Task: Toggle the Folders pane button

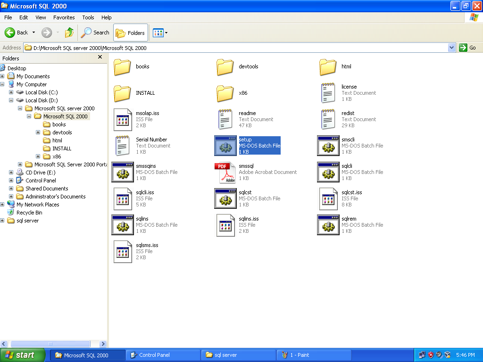Action: [131, 33]
